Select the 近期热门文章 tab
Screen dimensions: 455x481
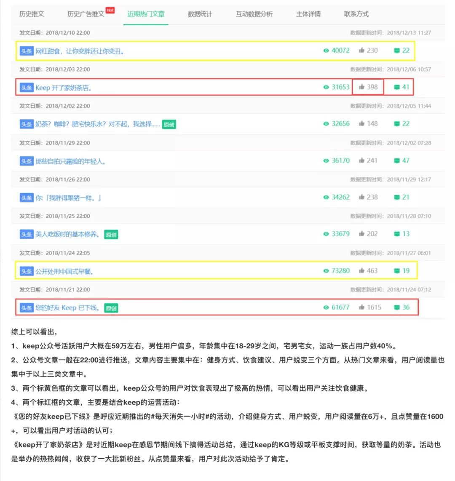(146, 14)
